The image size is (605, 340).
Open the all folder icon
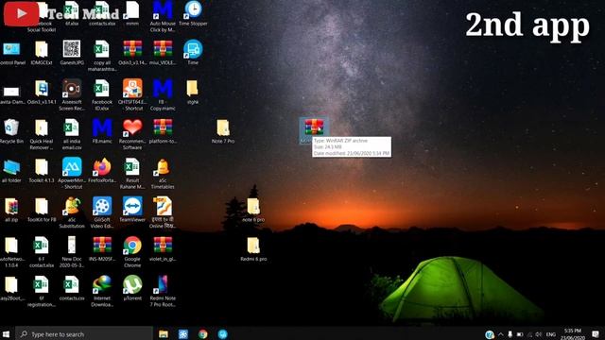coord(11,171)
